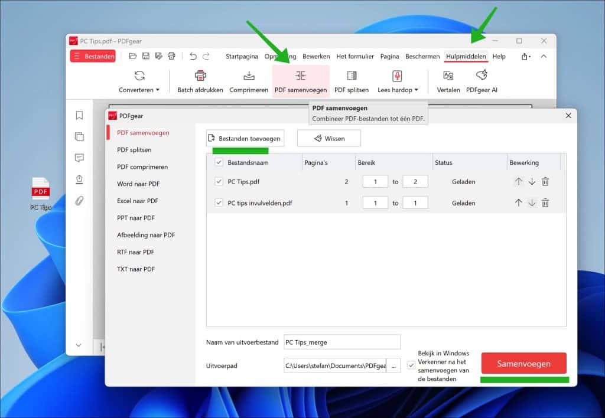
Task: Click the save disk icon in toolbar
Action: click(x=146, y=56)
